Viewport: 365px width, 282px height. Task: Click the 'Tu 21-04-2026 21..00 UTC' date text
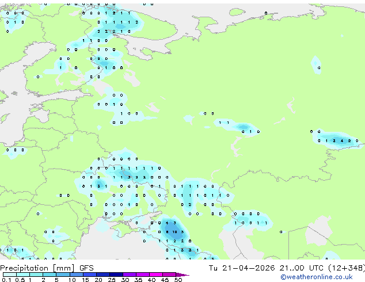pos(267,268)
